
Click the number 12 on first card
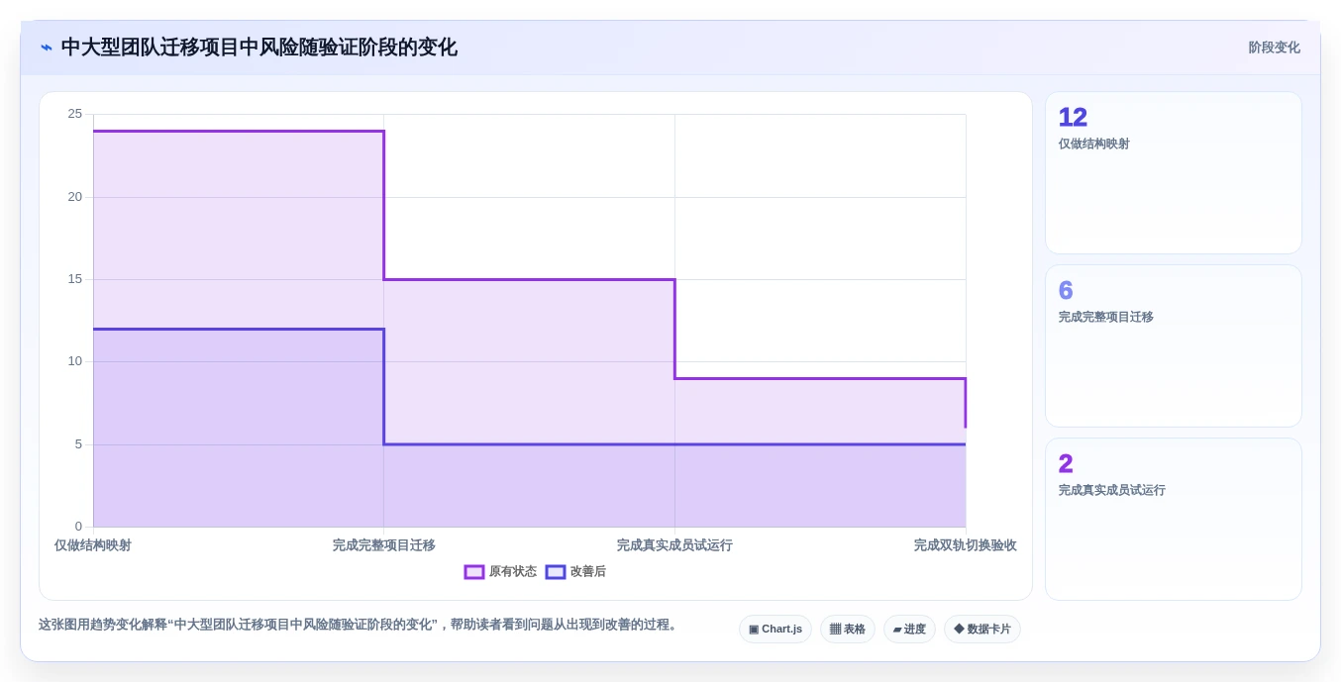click(1073, 118)
